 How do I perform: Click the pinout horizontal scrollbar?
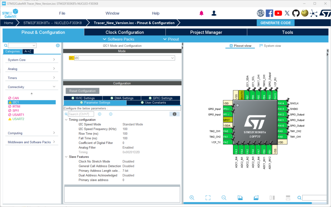247,203
